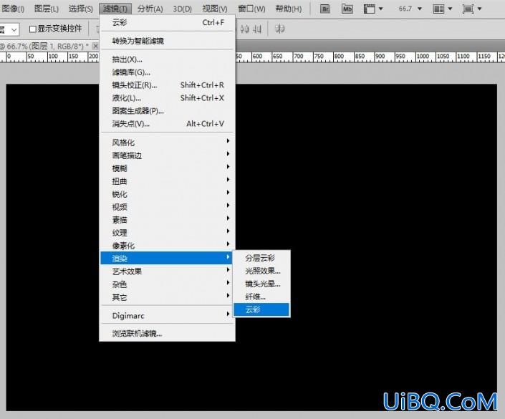The image size is (505, 419).
Task: Open the Arrange Documents icon menu
Action: pos(443,9)
